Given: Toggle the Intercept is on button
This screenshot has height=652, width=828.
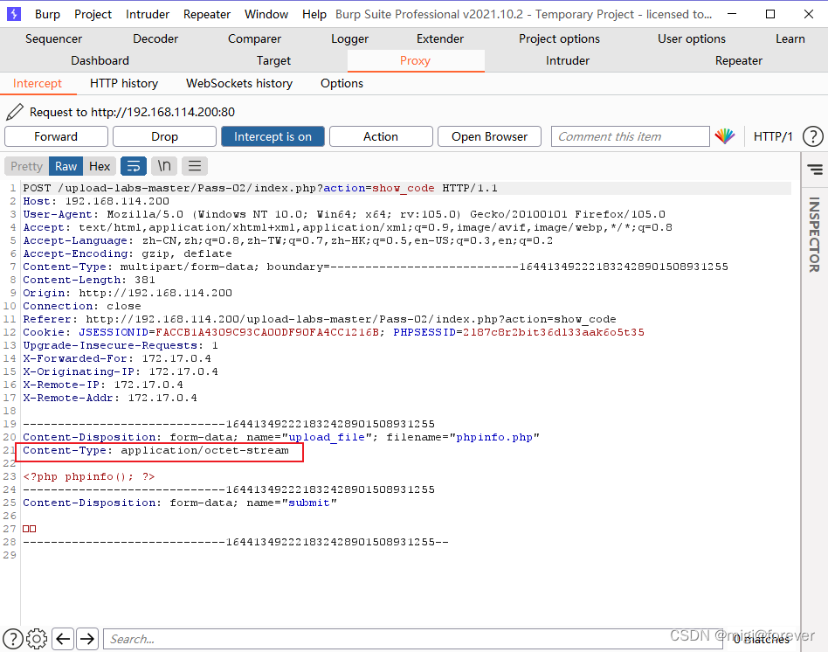Looking at the screenshot, I should tap(273, 136).
